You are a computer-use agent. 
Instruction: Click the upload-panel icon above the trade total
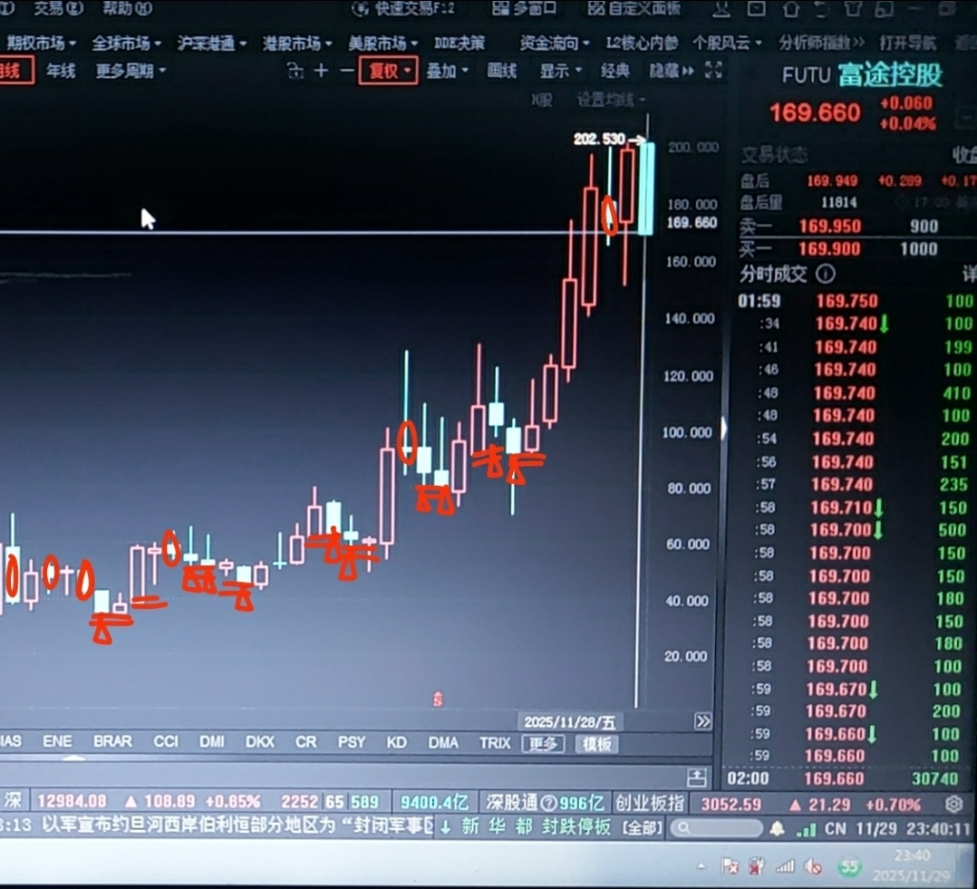pyautogui.click(x=697, y=778)
